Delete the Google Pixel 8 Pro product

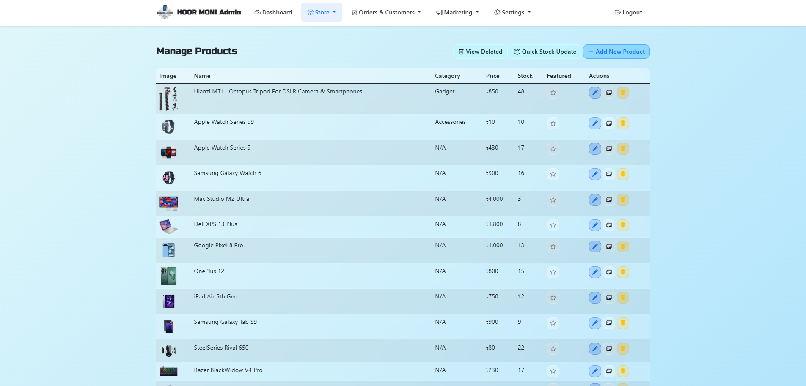623,246
